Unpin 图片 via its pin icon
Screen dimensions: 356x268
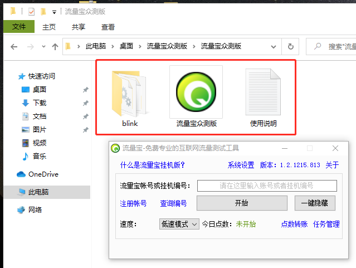click(x=85, y=130)
